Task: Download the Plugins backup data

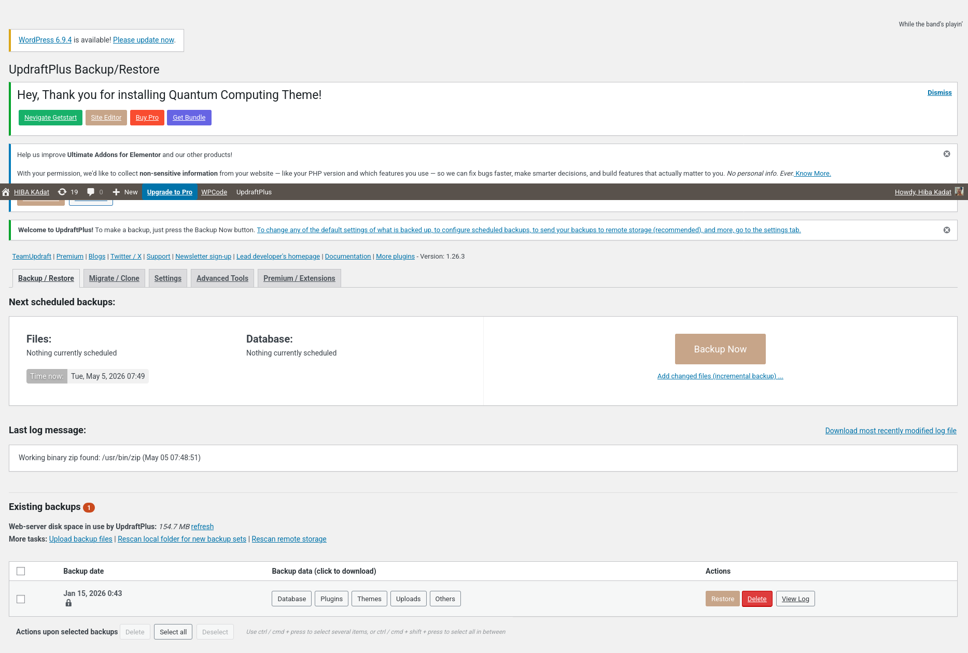Action: coord(331,599)
